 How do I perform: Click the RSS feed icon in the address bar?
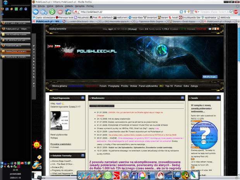(x=181, y=12)
